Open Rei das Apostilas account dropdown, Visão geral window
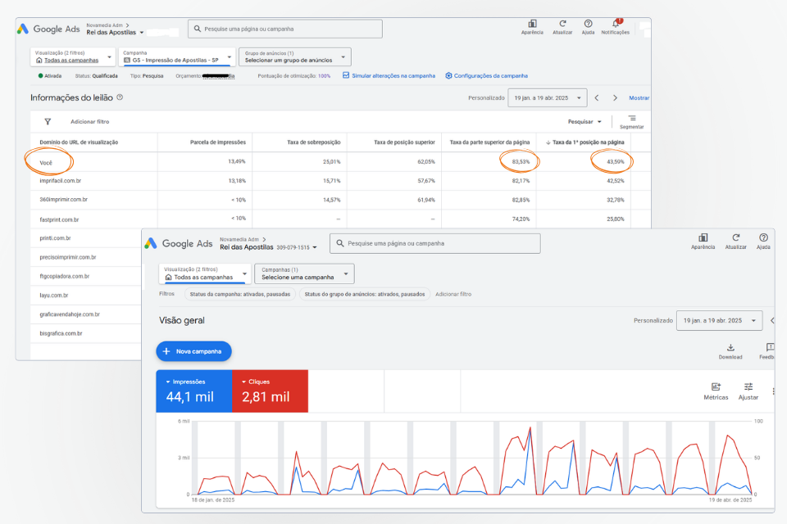The image size is (787, 524). [x=269, y=247]
